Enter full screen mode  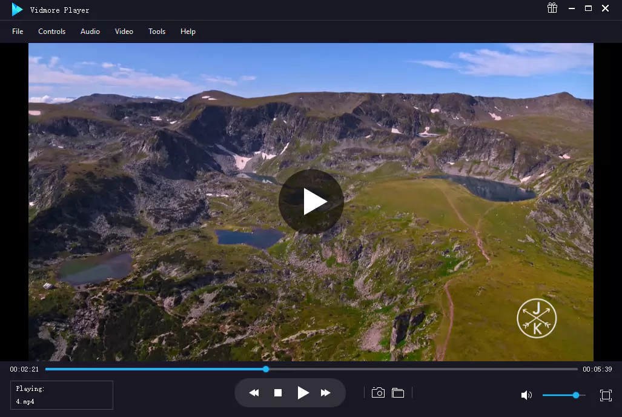point(605,395)
